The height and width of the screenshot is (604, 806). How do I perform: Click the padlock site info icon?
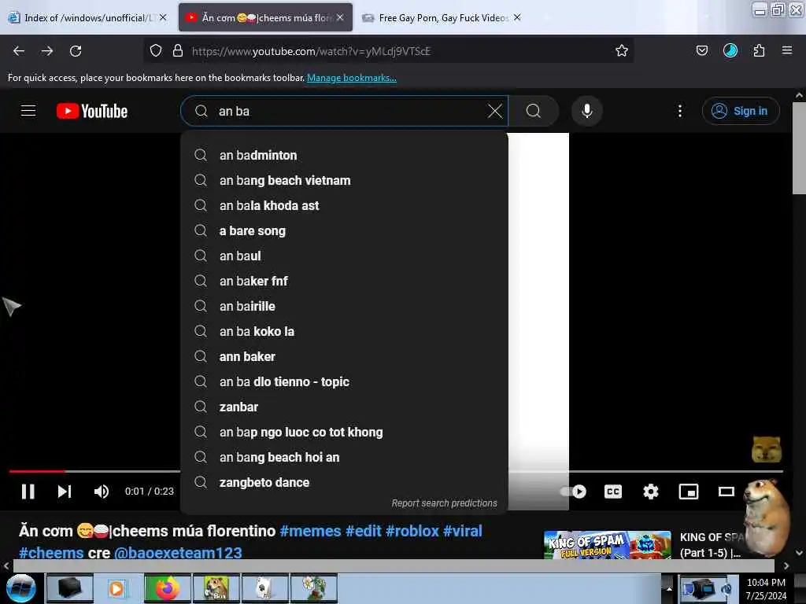[178, 50]
